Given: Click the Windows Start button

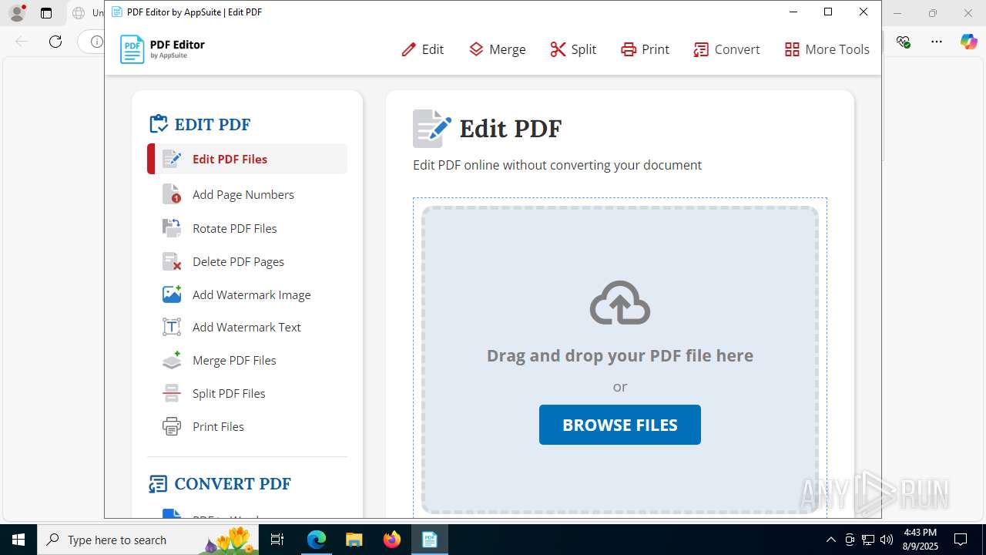Looking at the screenshot, I should (18, 540).
